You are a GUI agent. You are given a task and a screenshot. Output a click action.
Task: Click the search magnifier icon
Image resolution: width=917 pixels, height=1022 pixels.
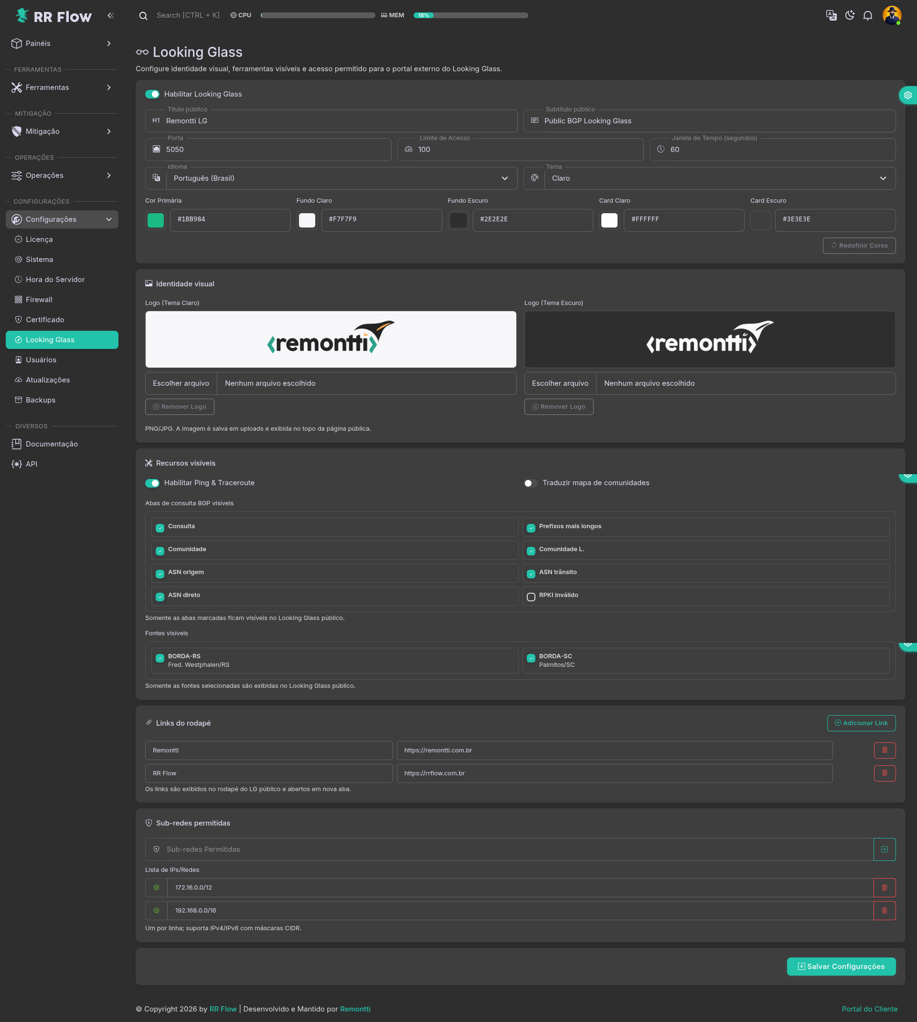click(x=143, y=16)
